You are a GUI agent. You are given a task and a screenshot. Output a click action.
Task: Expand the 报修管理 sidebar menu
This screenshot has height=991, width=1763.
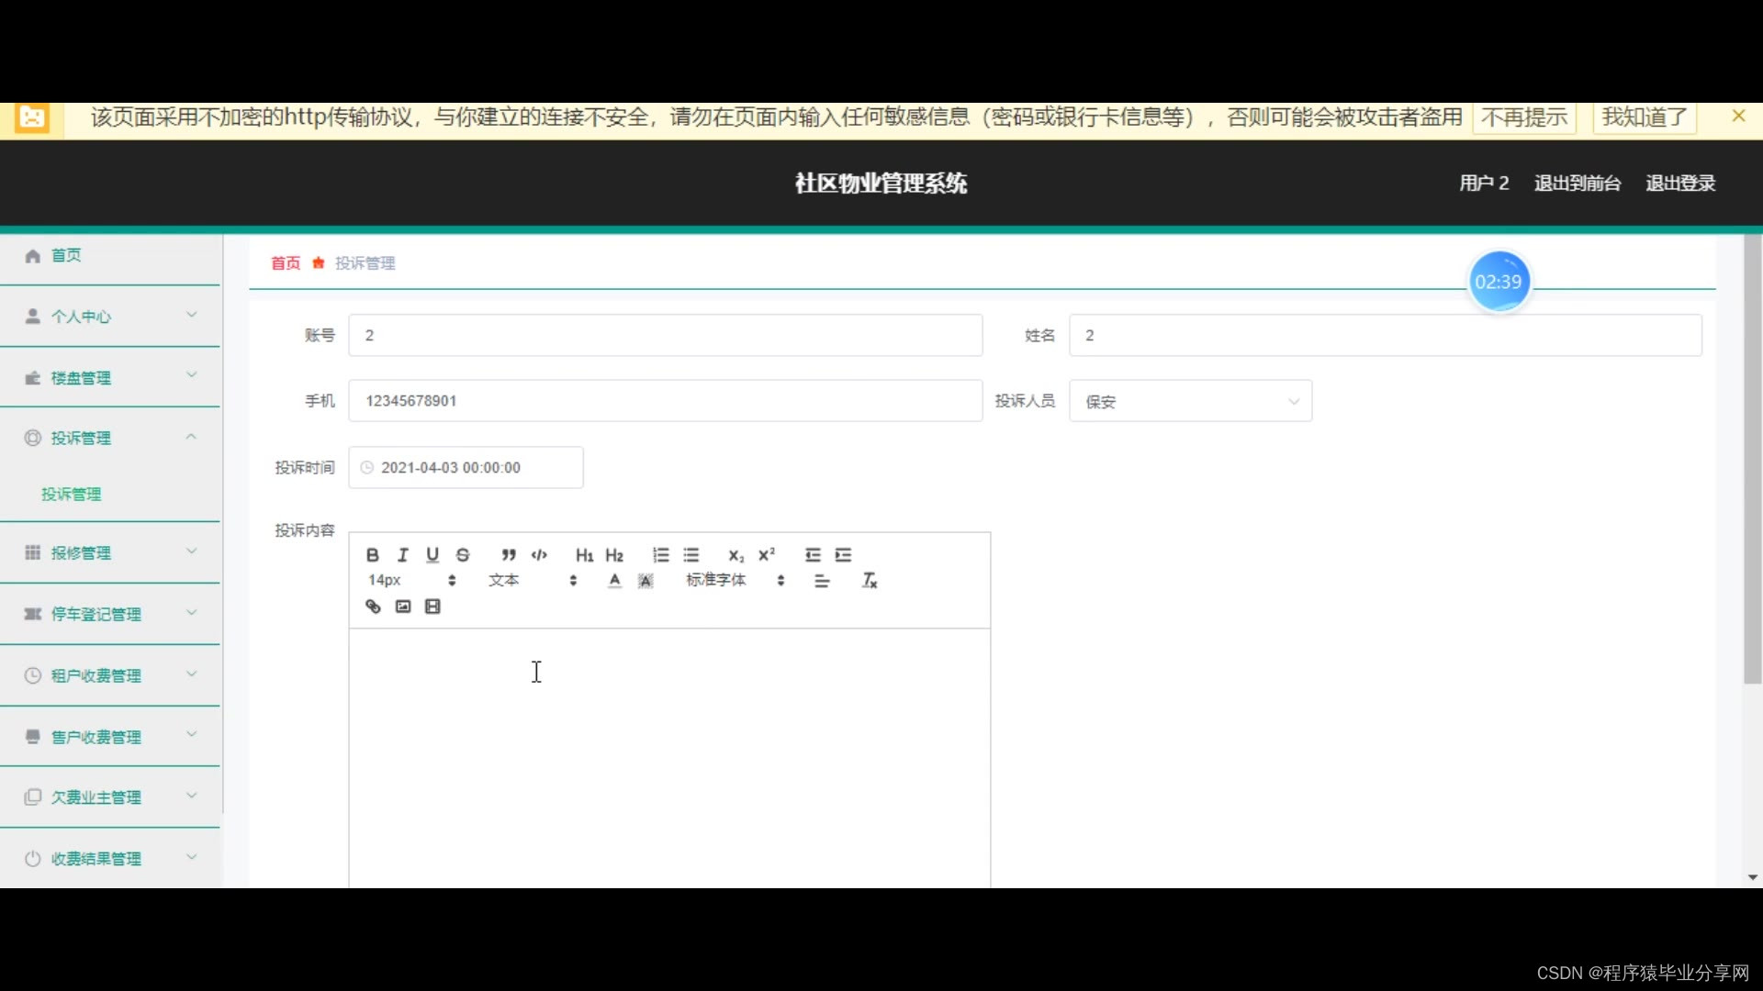click(110, 552)
